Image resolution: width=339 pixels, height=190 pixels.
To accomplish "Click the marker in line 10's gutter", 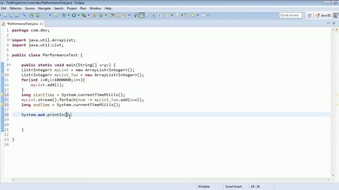I will click(x=3, y=75).
